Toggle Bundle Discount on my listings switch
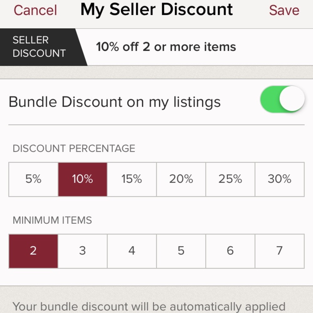This screenshot has height=313, width=313. tap(282, 99)
